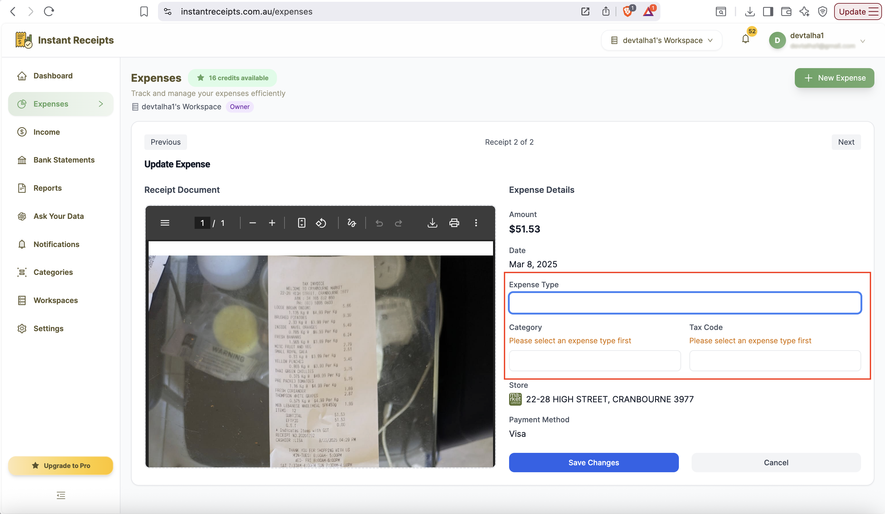The width and height of the screenshot is (885, 514).
Task: Reload the page
Action: pos(49,12)
